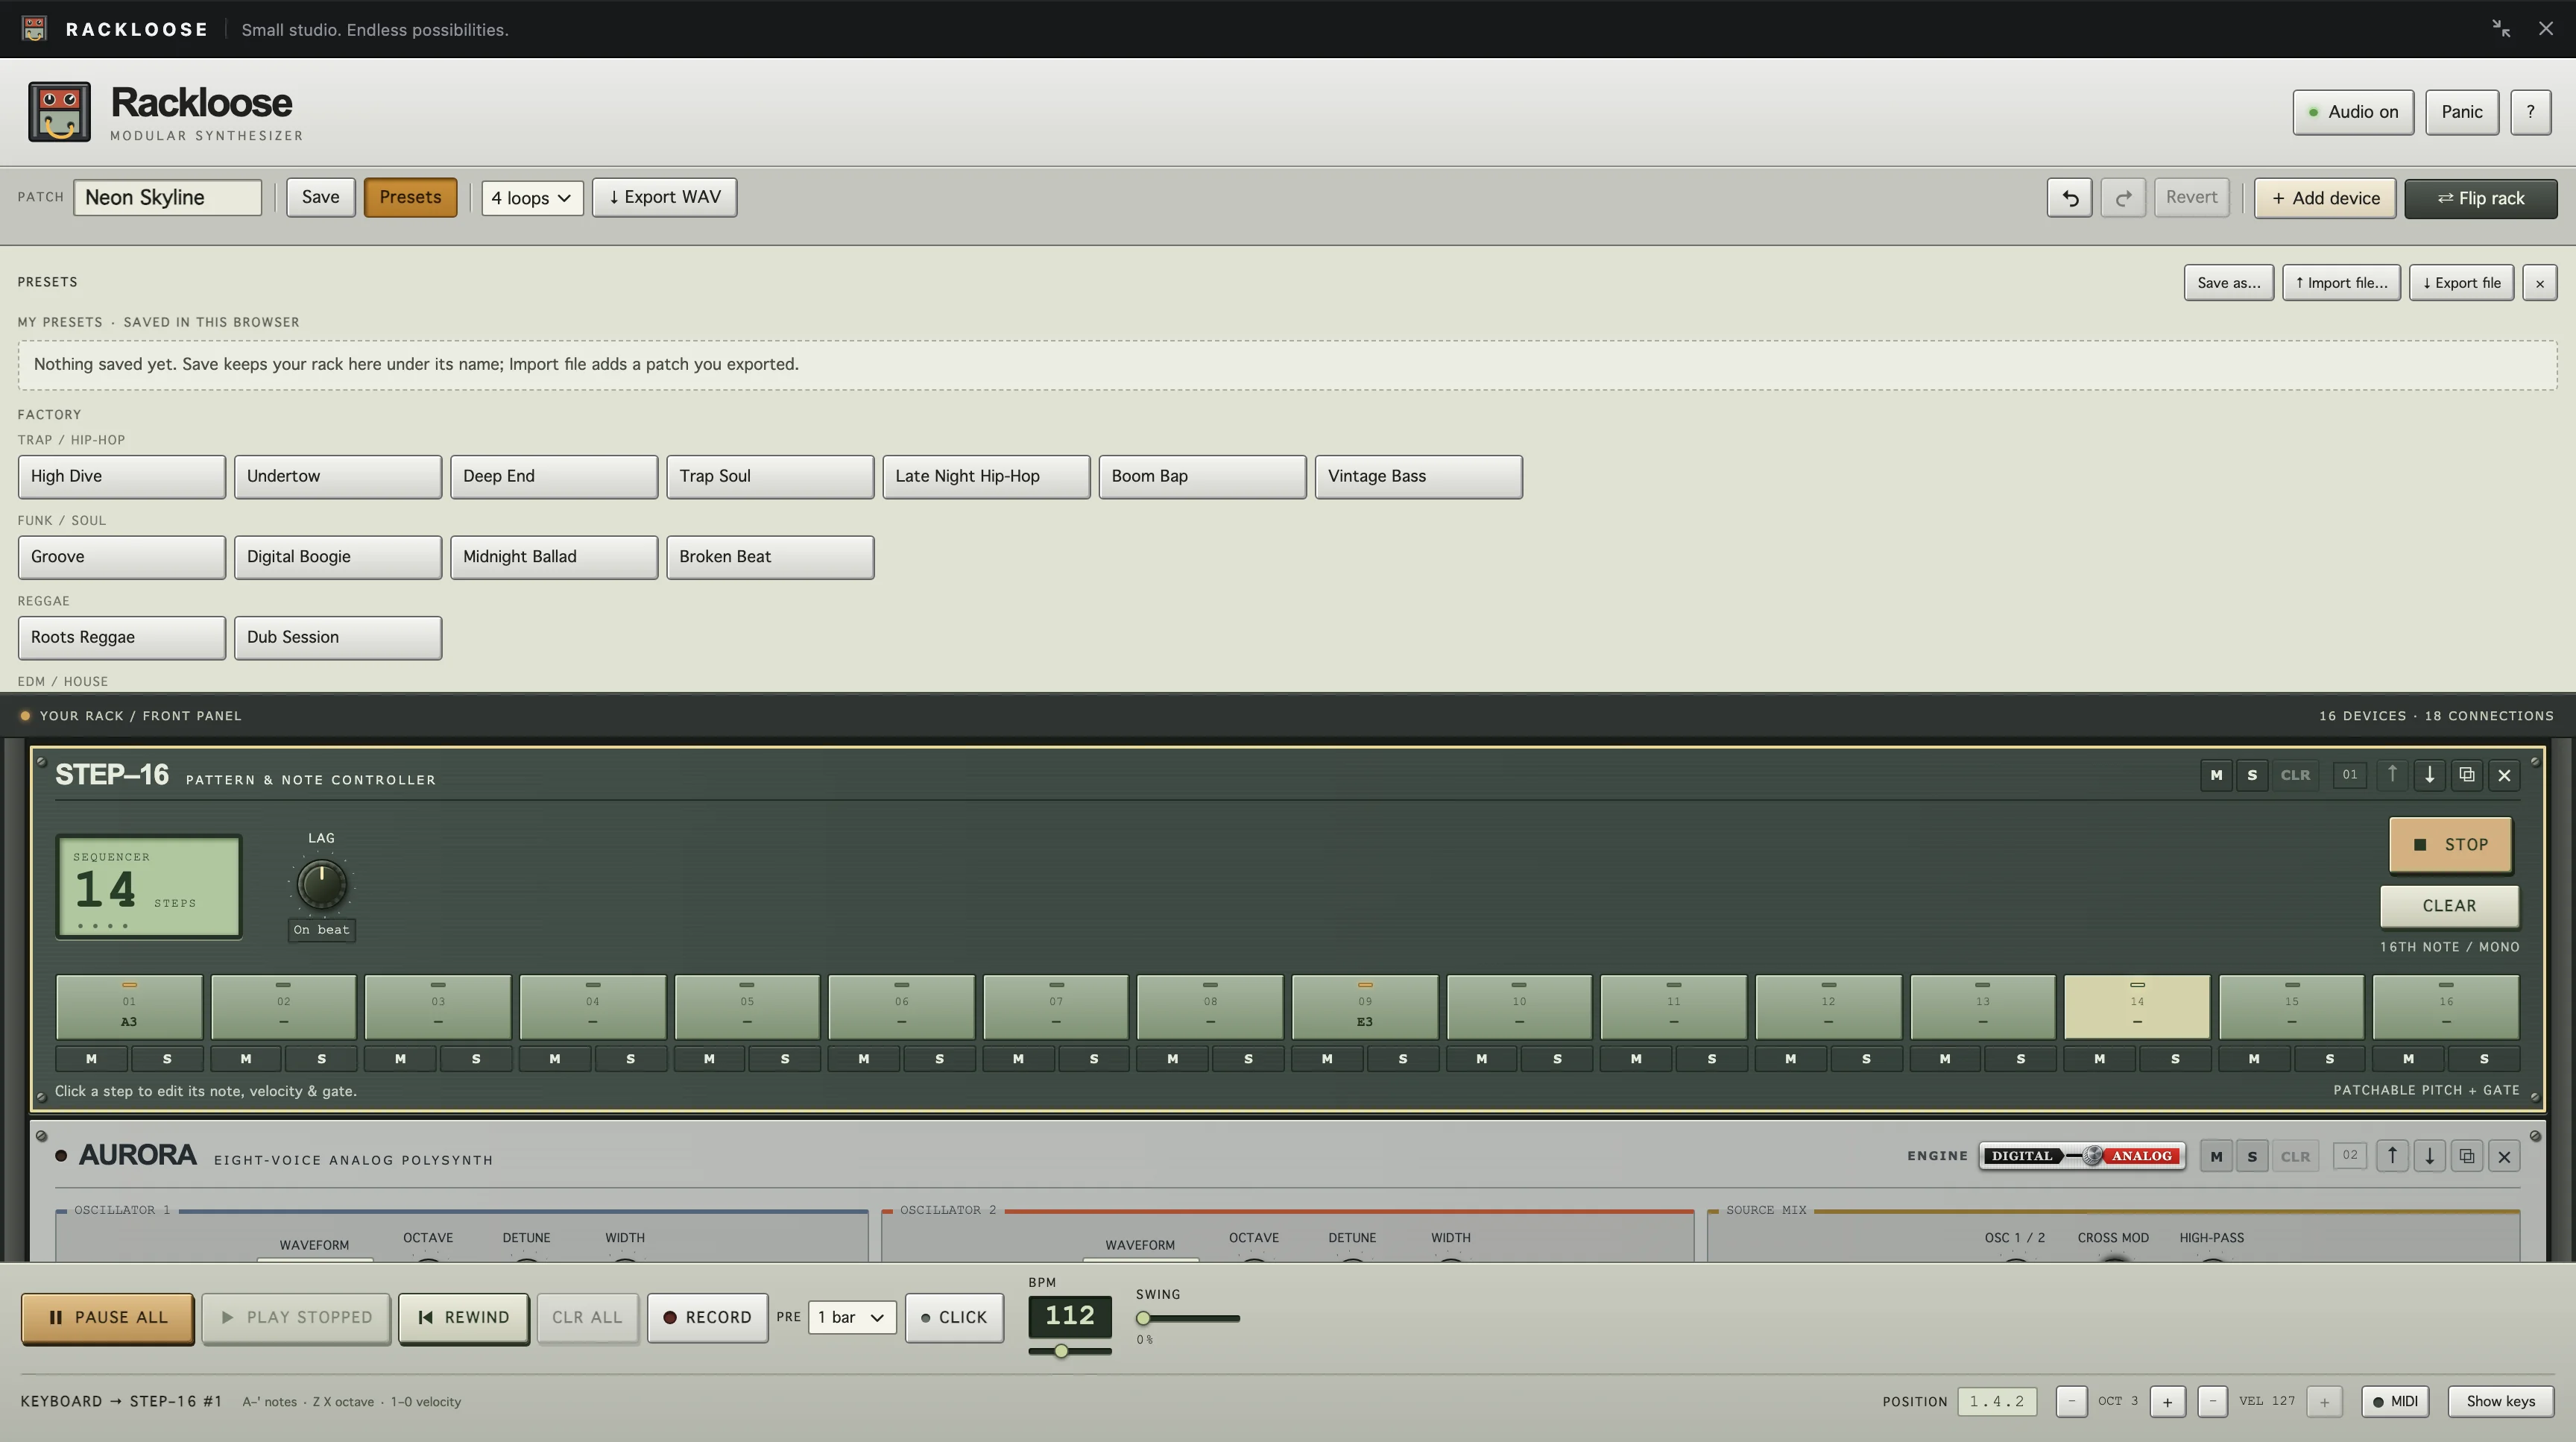This screenshot has width=2576, height=1442.
Task: Click Add device
Action: pos(2324,198)
